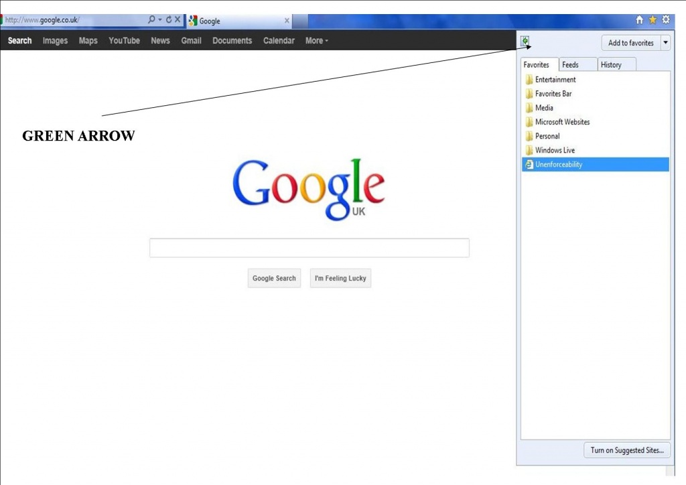Expand the Microsoft Websites folder
This screenshot has width=686, height=485.
(561, 122)
